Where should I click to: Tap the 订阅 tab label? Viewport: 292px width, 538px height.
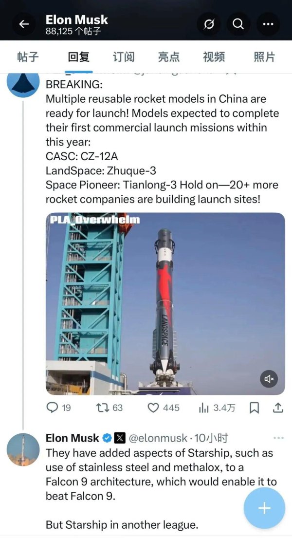click(x=123, y=56)
